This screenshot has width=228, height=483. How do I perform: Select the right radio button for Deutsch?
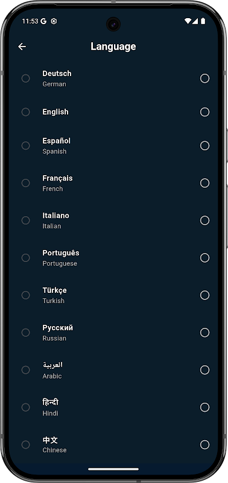204,78
